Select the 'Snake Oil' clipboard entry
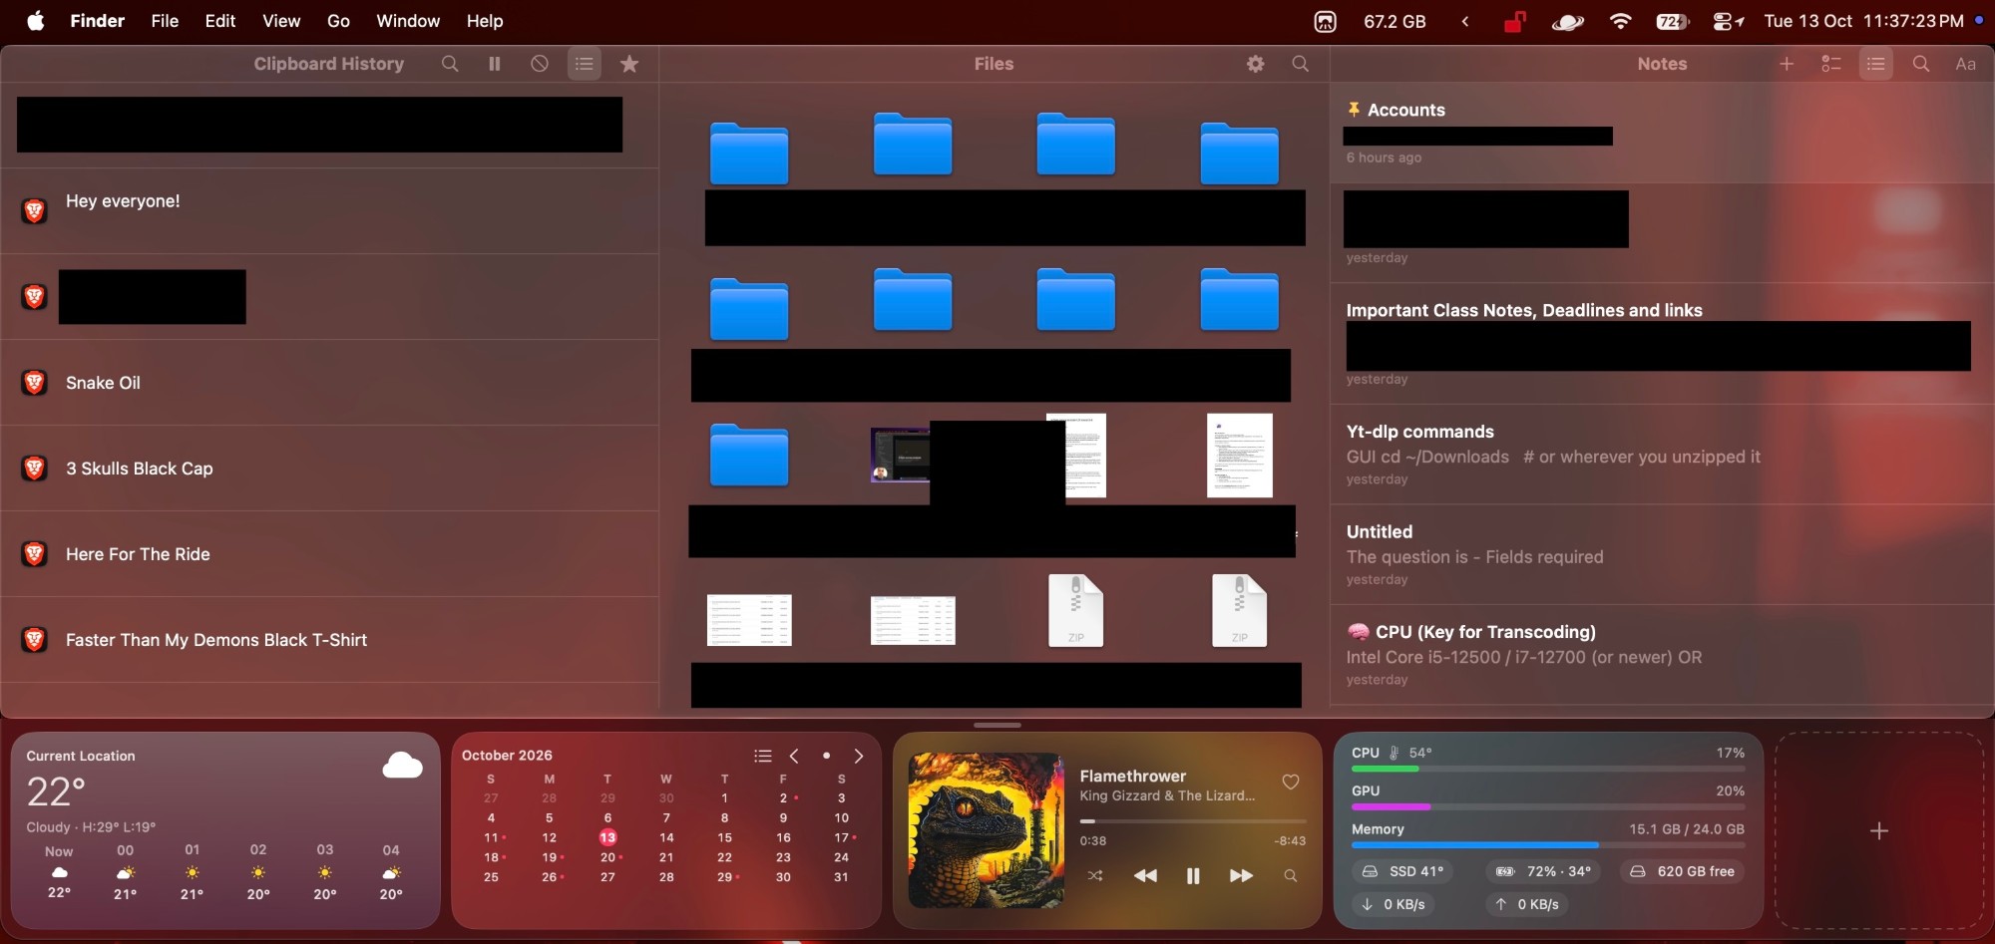The image size is (1995, 944). point(329,383)
